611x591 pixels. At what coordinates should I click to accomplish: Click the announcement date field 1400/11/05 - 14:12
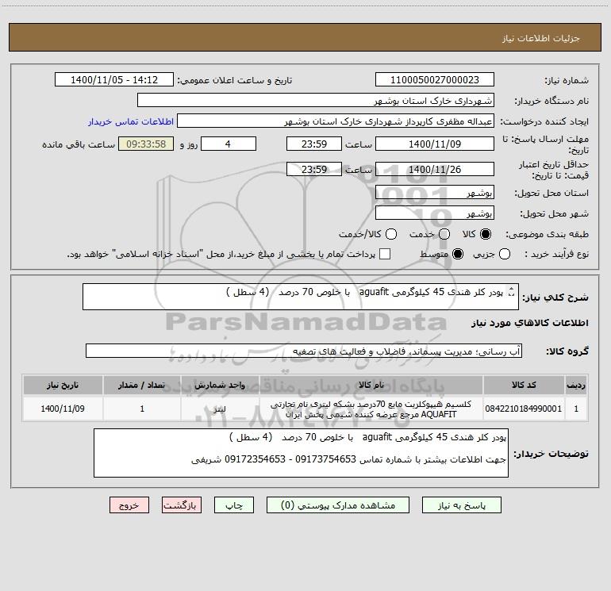(113, 80)
